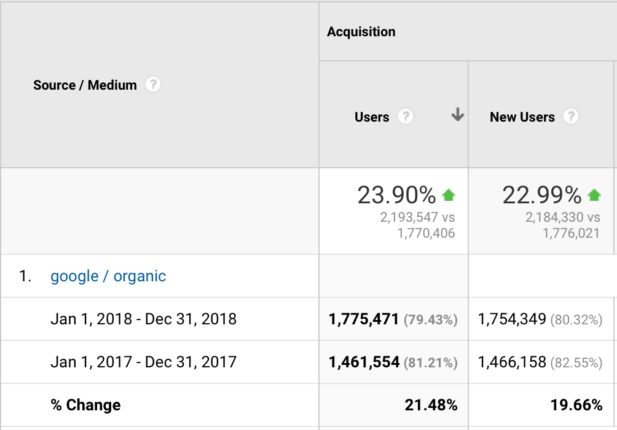The height and width of the screenshot is (430, 617).
Task: Open the google / organic source link
Action: coord(108,276)
